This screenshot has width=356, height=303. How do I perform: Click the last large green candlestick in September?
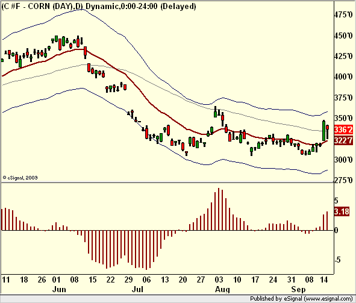pyautogui.click(x=324, y=131)
